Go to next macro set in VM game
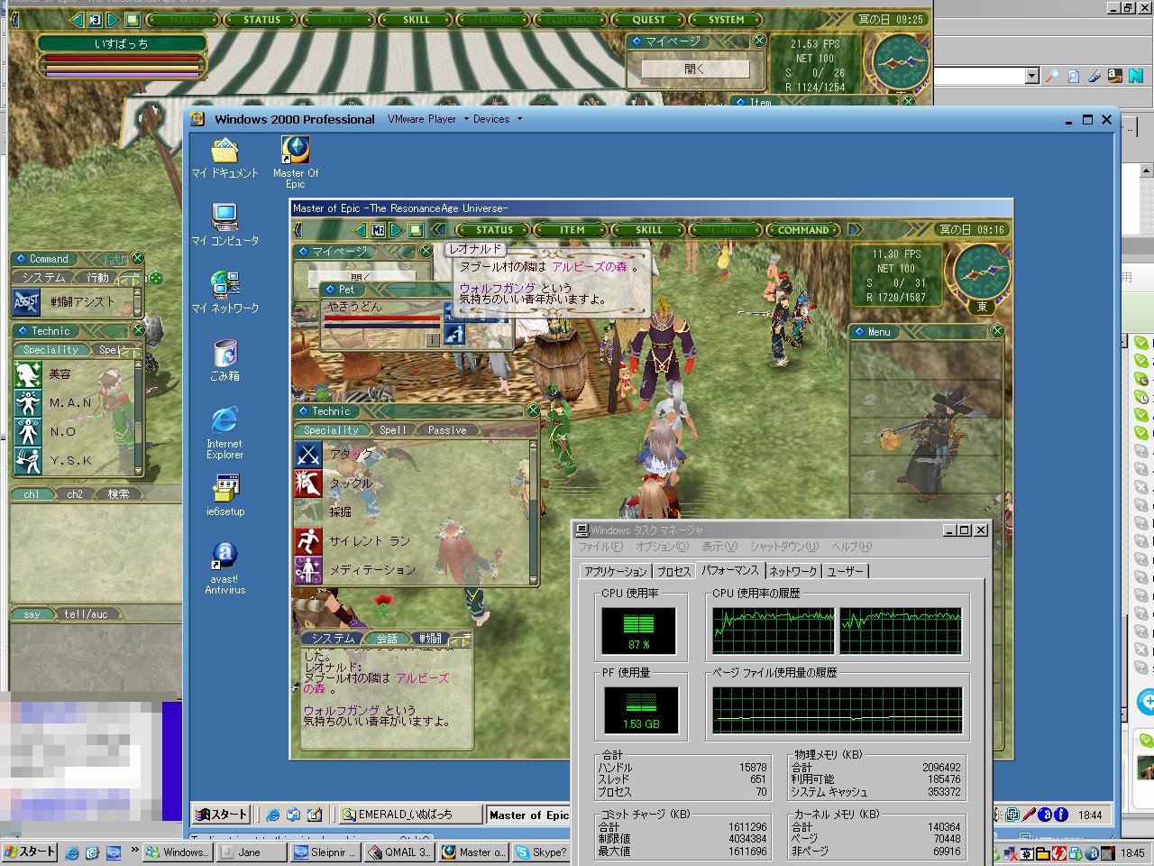Viewport: 1154px width, 866px height. 396,230
